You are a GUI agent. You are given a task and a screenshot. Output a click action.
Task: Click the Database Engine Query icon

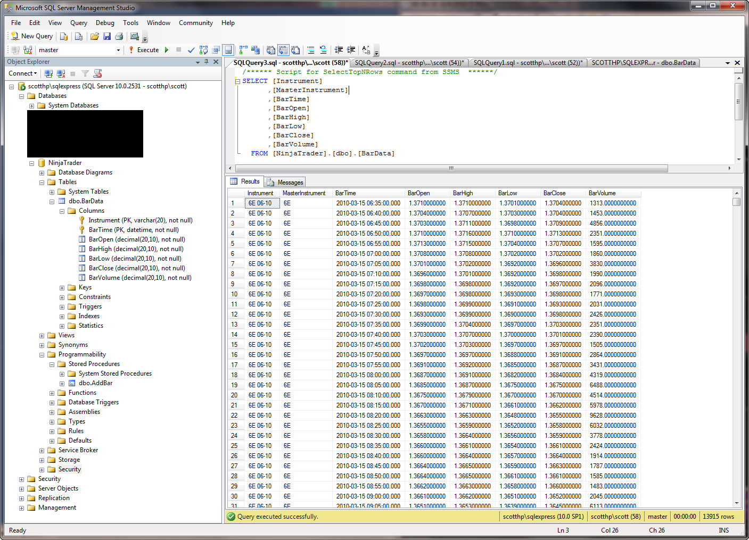click(64, 36)
